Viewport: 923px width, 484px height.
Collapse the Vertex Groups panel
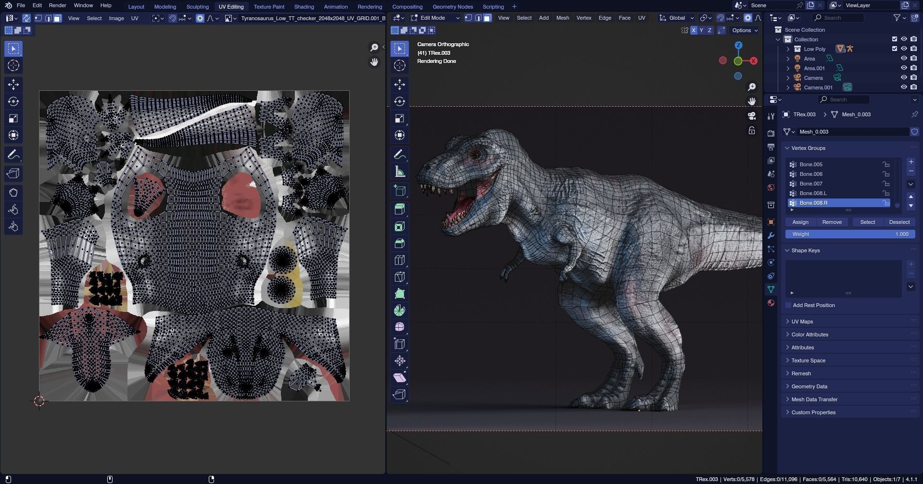click(x=808, y=148)
